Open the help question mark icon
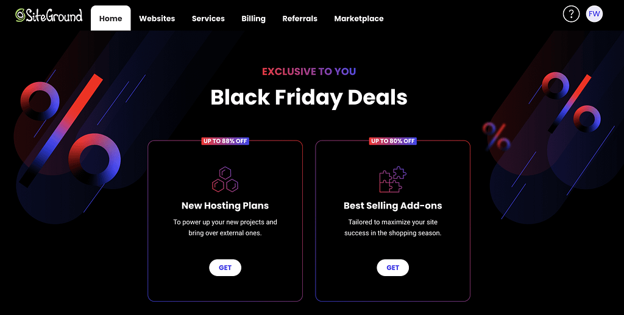The width and height of the screenshot is (624, 315). 571,14
